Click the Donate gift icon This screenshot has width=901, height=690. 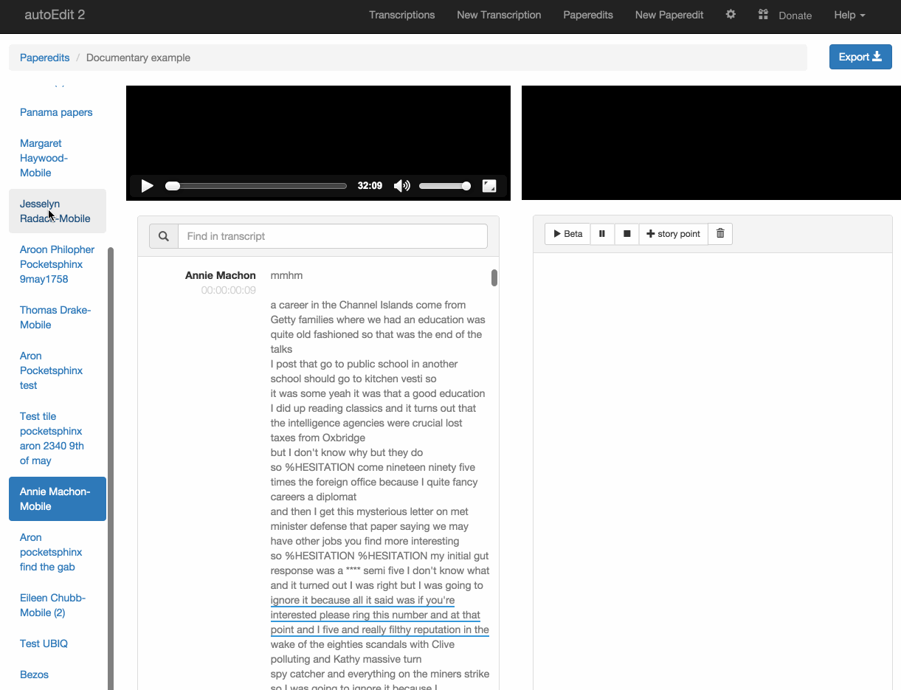coord(764,15)
